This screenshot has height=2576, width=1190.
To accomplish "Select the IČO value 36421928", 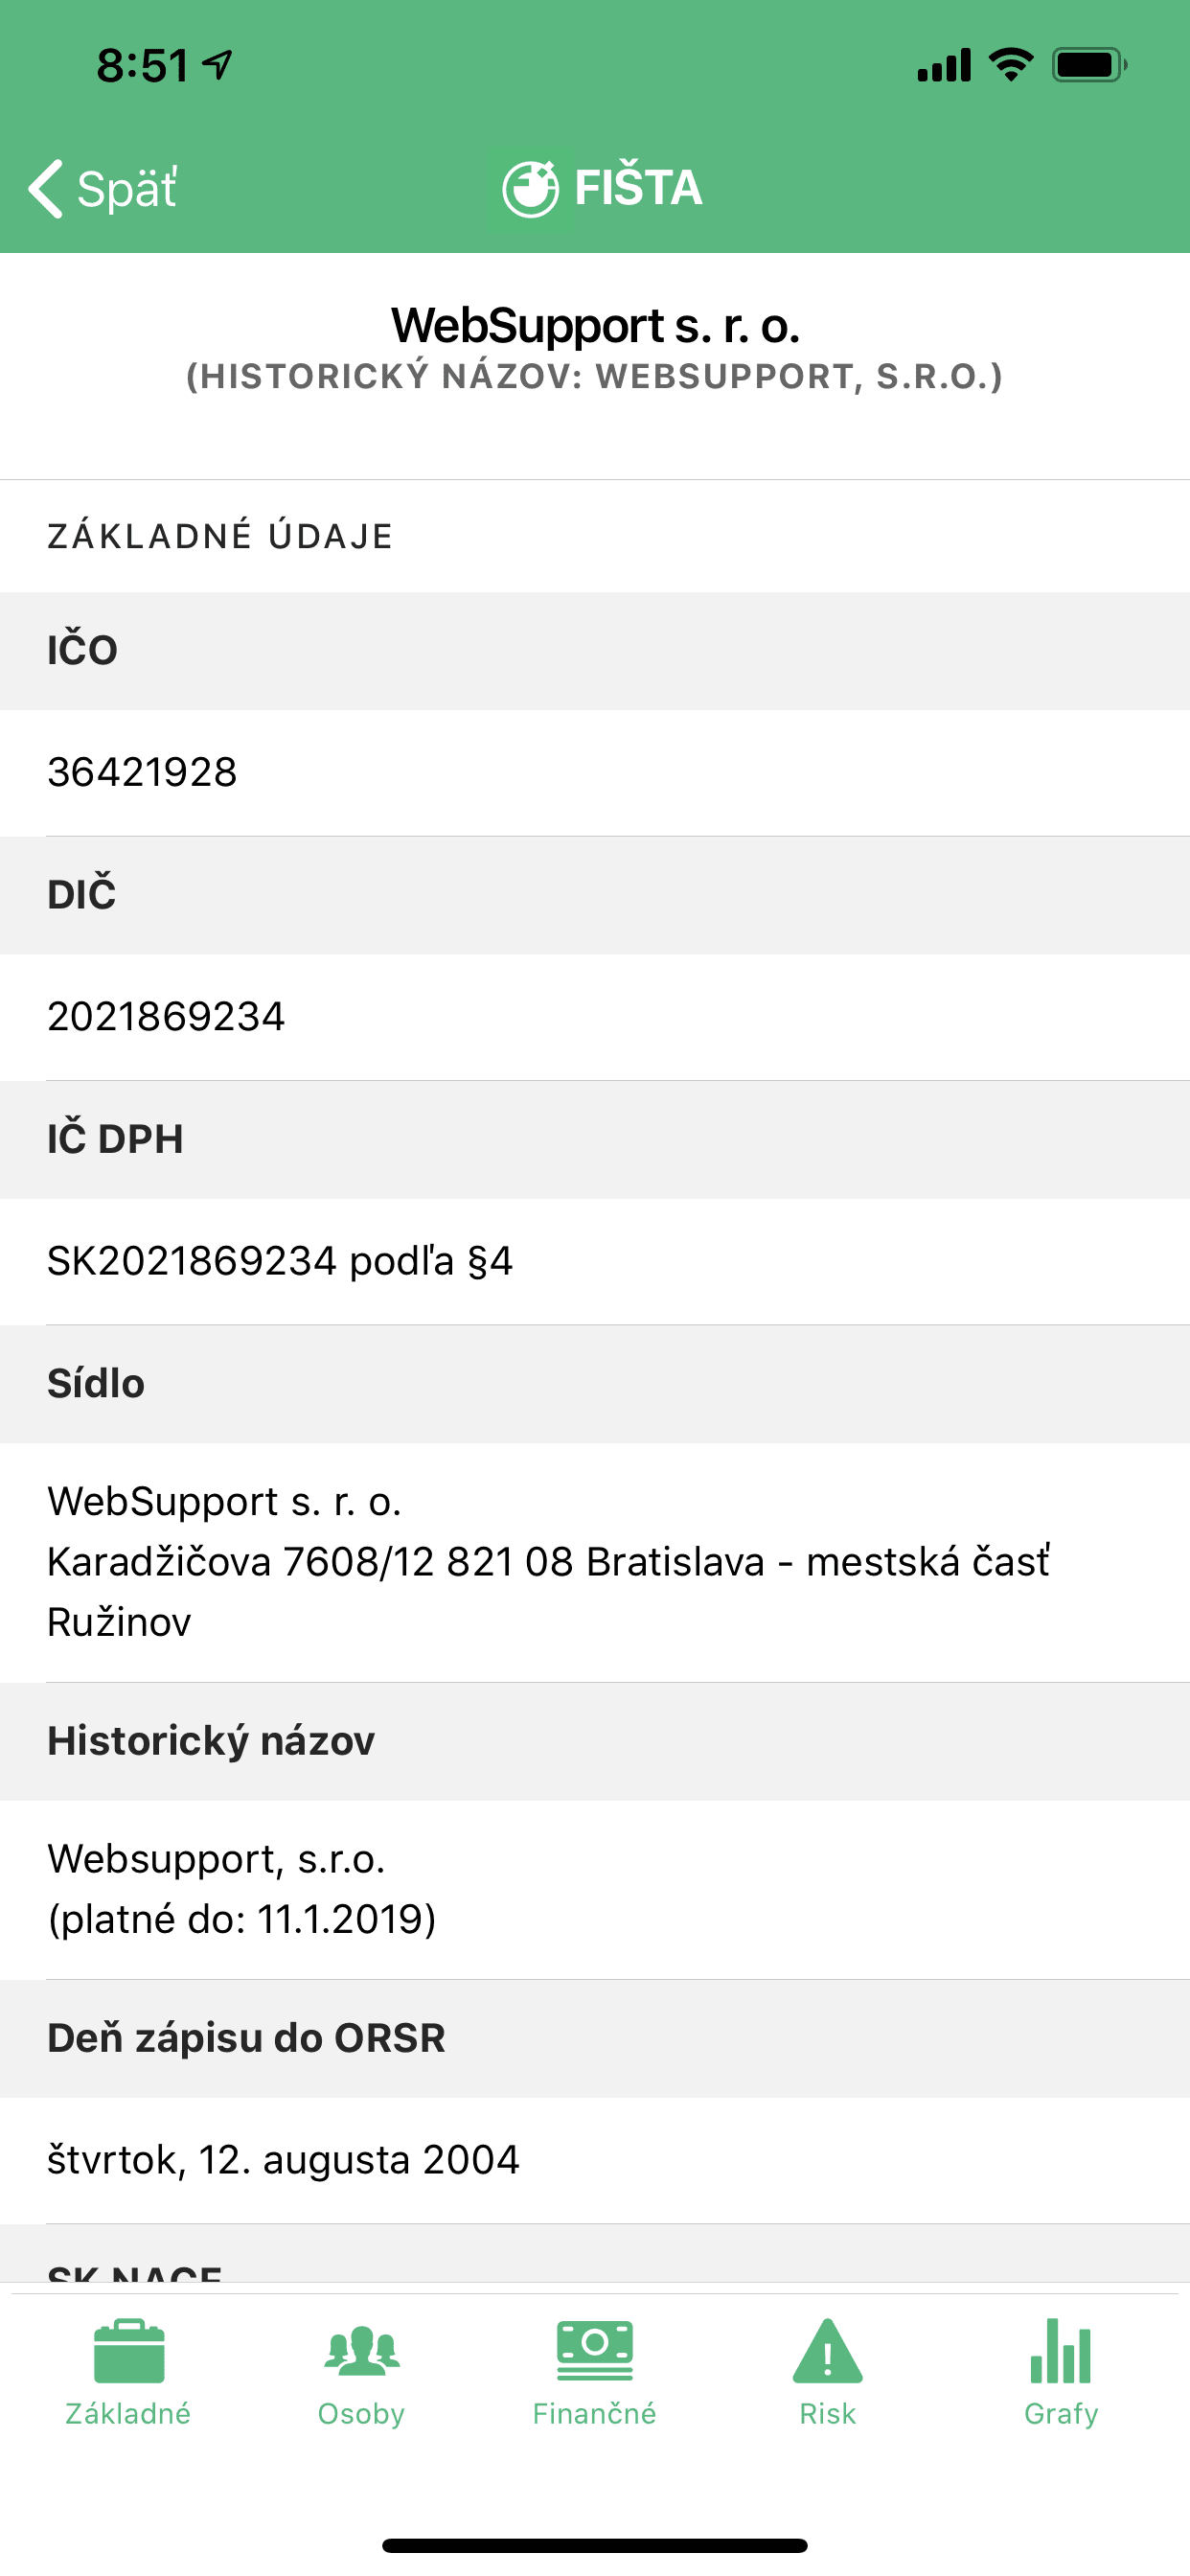I will click(x=142, y=772).
